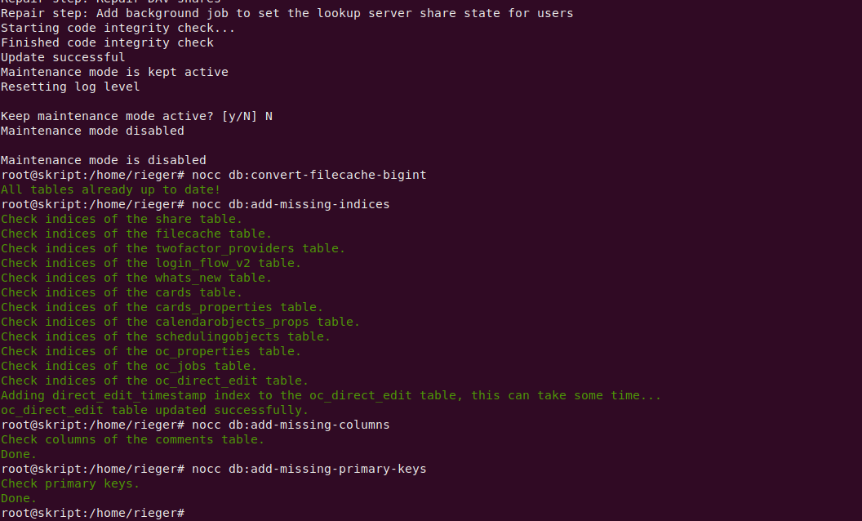
Task: Click the 'nocc db:add-missing-columns' command text
Action: coord(291,425)
